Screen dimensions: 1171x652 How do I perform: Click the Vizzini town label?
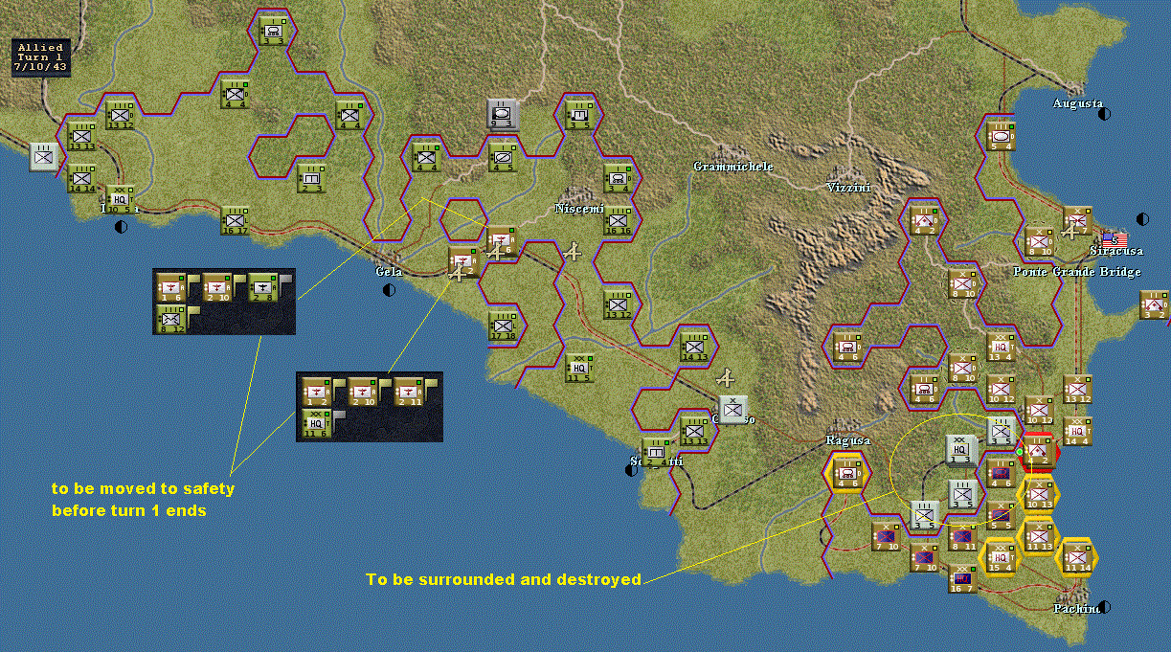(849, 188)
